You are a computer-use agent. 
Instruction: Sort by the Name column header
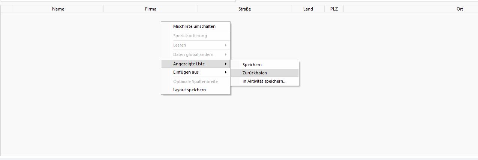point(58,9)
